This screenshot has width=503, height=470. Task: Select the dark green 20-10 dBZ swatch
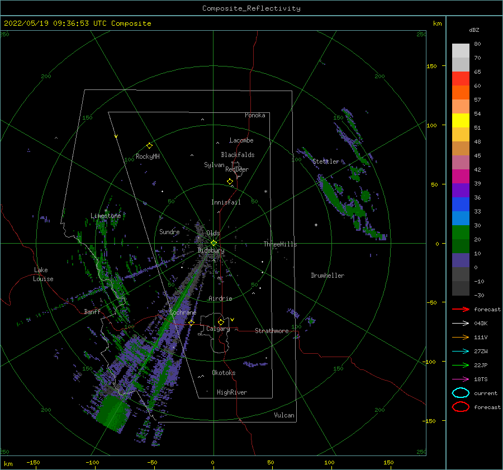[461, 246]
